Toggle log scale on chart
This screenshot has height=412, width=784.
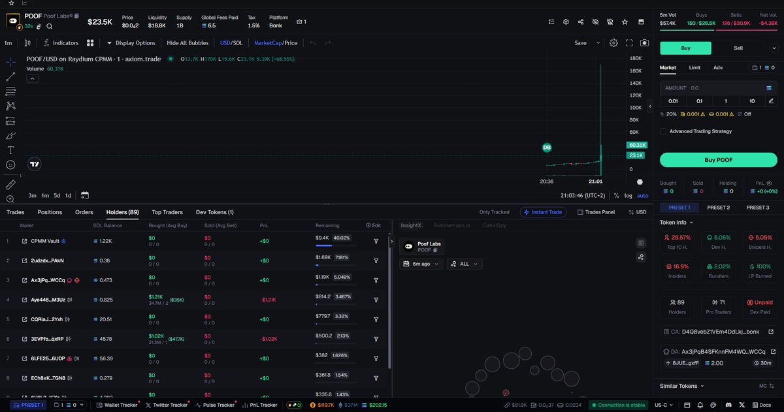click(629, 195)
